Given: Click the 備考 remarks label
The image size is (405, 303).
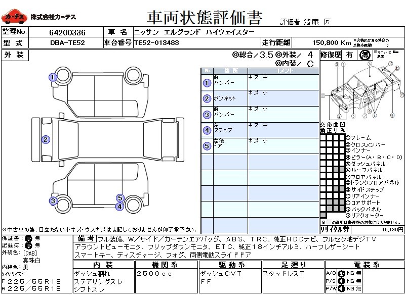Looking at the screenshot, I should point(84,238).
